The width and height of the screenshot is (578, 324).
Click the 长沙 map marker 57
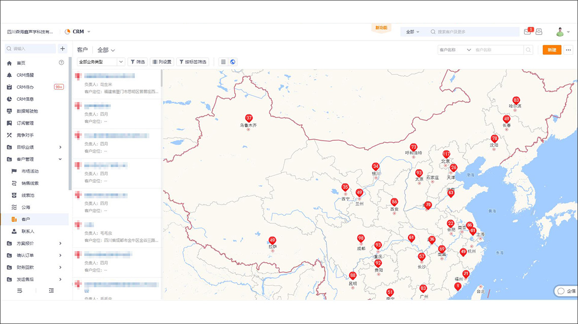(422, 257)
